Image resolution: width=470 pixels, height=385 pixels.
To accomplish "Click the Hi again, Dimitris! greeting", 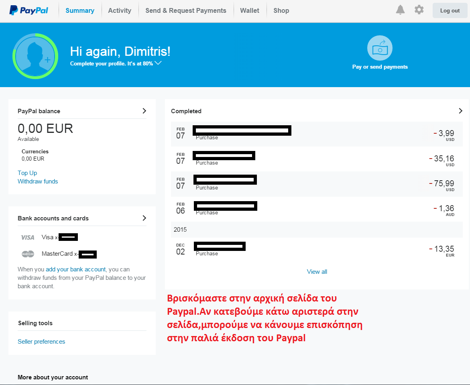I will pos(120,51).
